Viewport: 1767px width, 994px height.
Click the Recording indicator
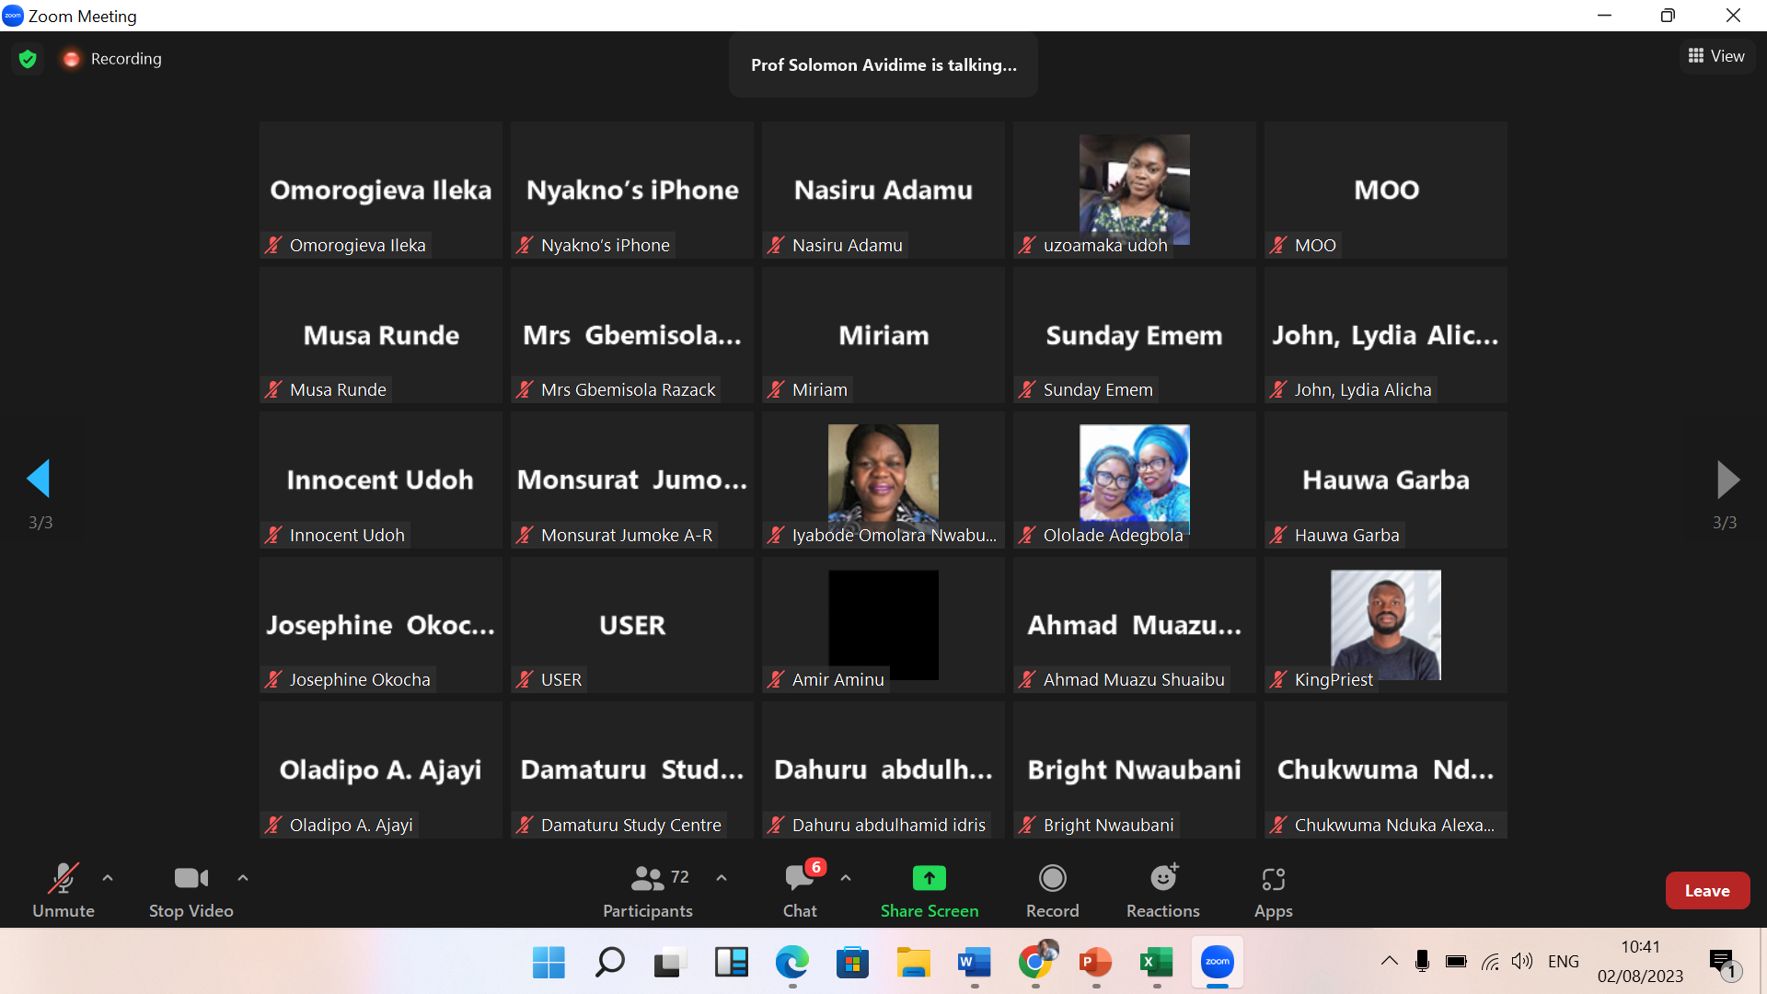[x=112, y=59]
